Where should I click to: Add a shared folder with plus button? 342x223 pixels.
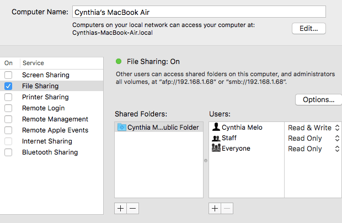tap(121, 208)
